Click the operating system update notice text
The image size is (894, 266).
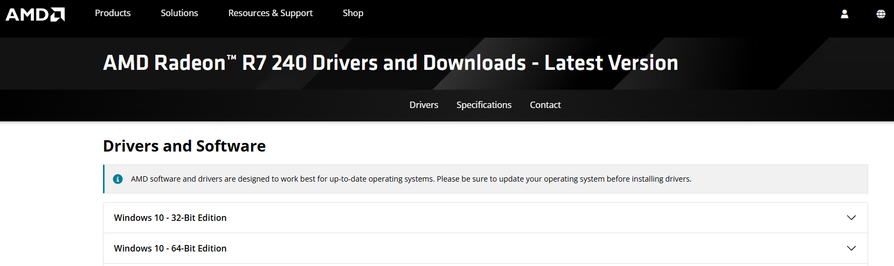point(411,179)
